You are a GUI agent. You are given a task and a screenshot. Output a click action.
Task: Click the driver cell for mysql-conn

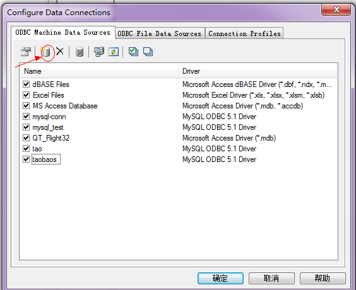click(x=219, y=117)
